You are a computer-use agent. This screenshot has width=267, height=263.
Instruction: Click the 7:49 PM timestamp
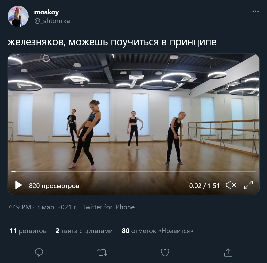point(19,207)
